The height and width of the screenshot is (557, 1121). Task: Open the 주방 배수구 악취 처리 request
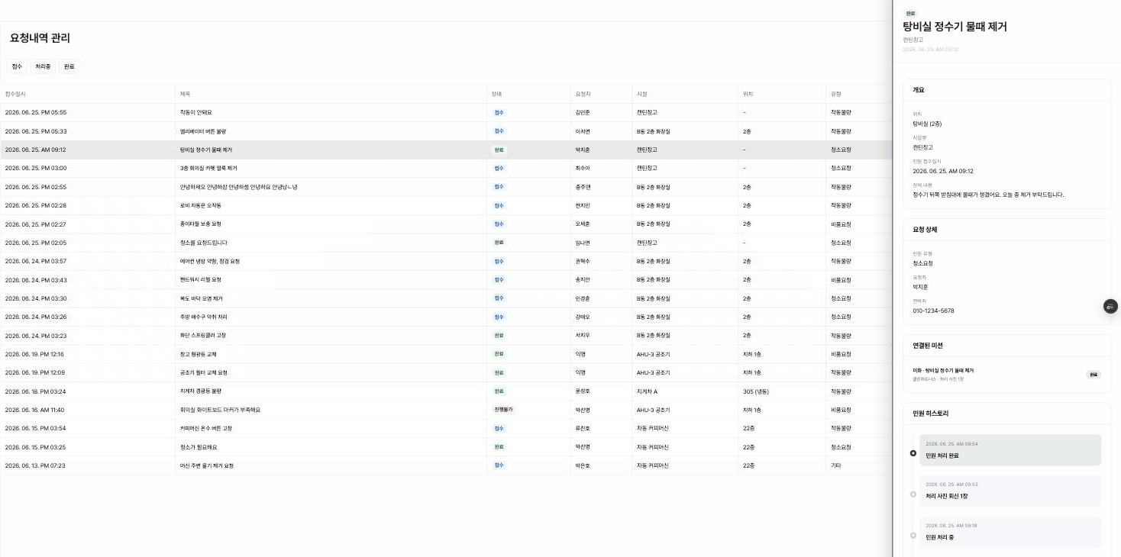[204, 317]
